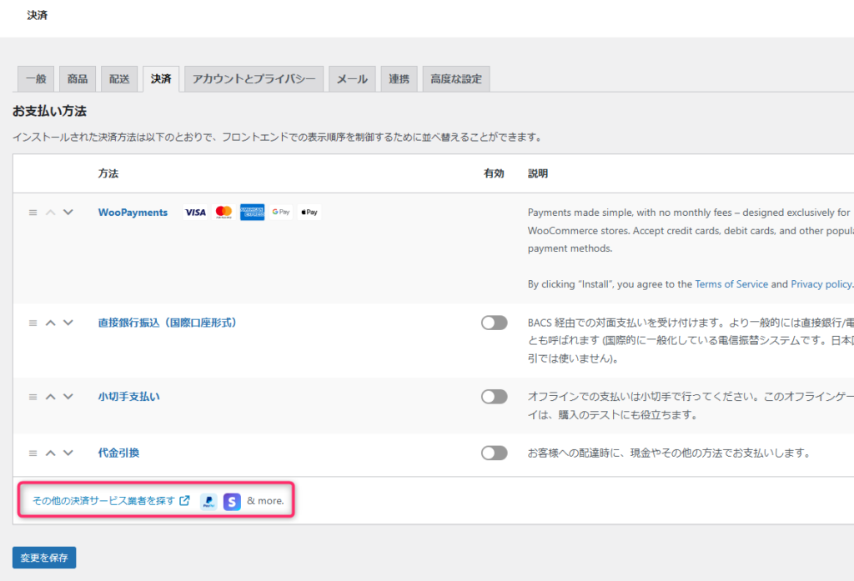Click the 変更を保存 button
The image size is (854, 581).
(x=43, y=557)
